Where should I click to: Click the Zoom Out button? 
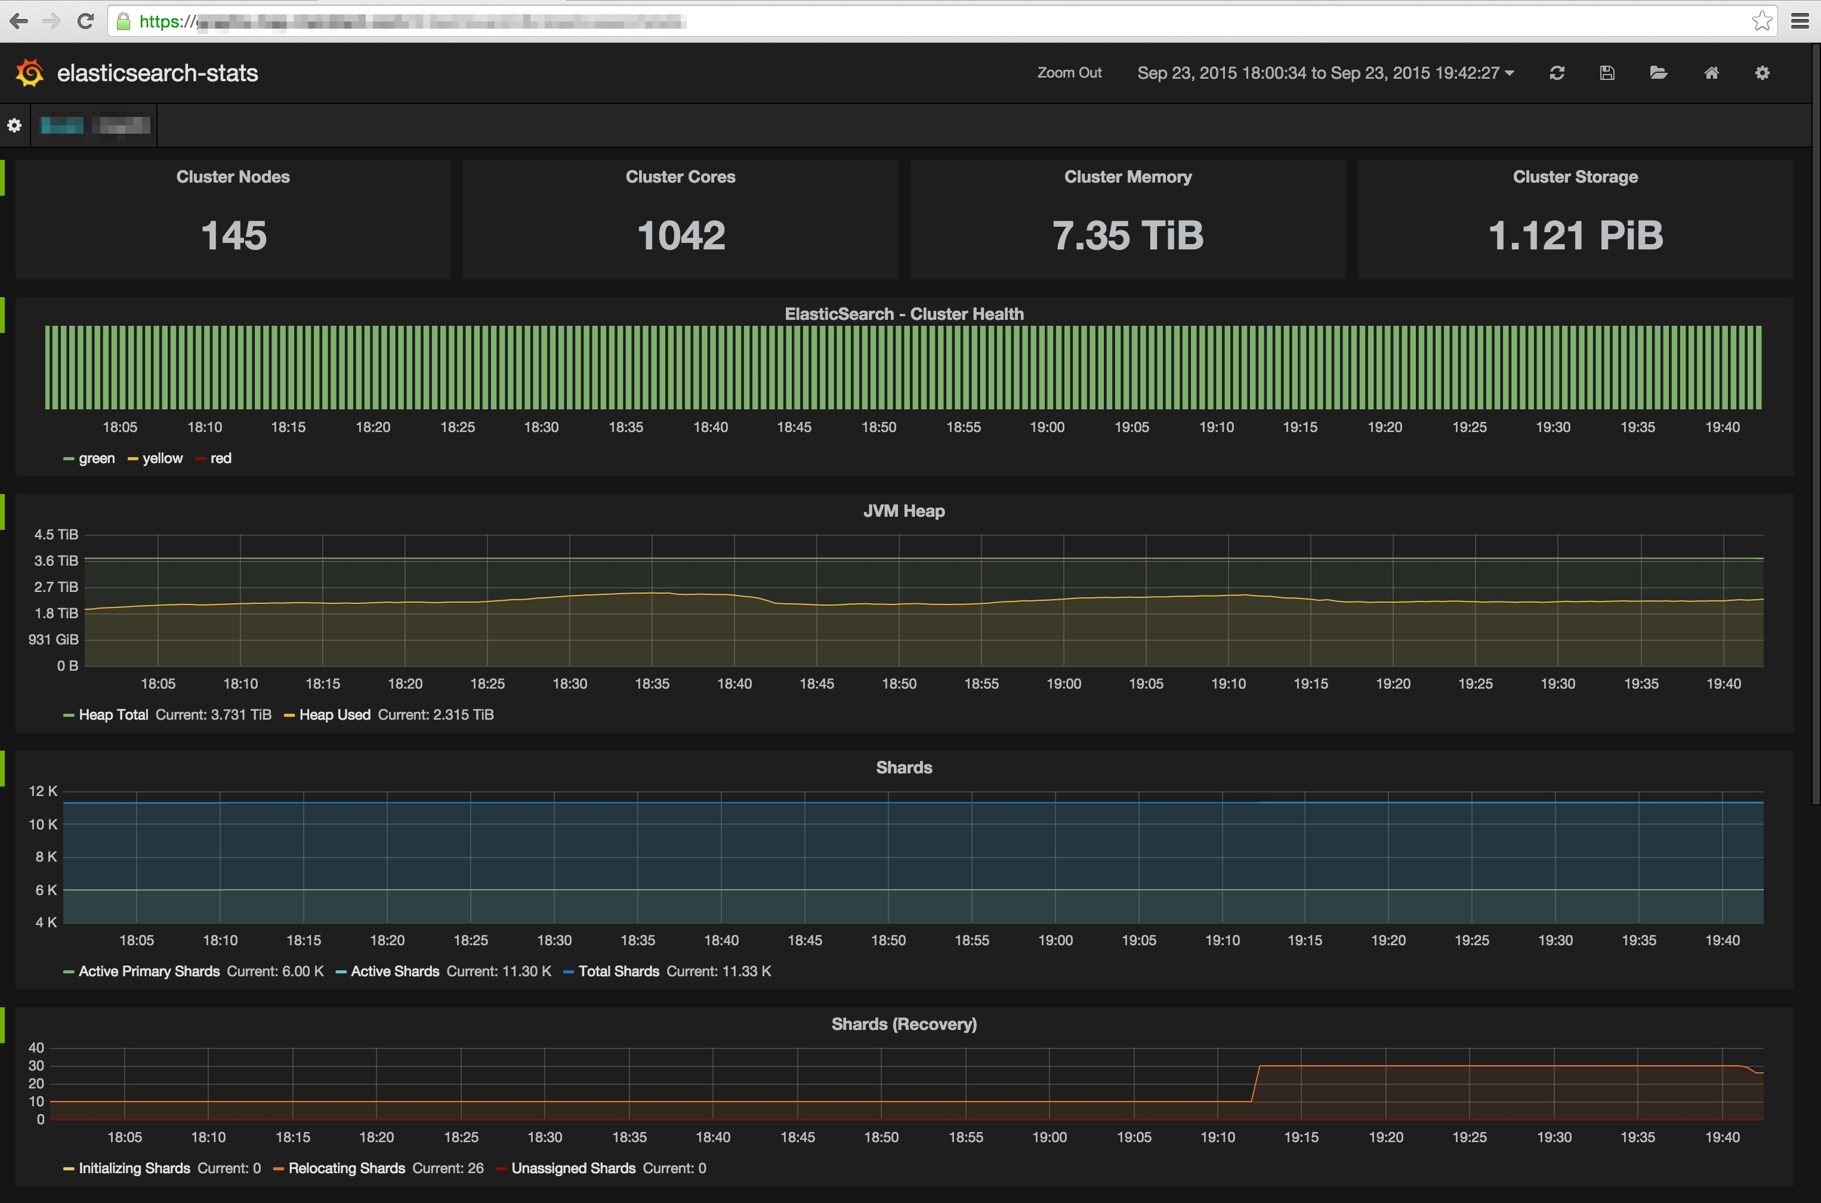[1069, 73]
